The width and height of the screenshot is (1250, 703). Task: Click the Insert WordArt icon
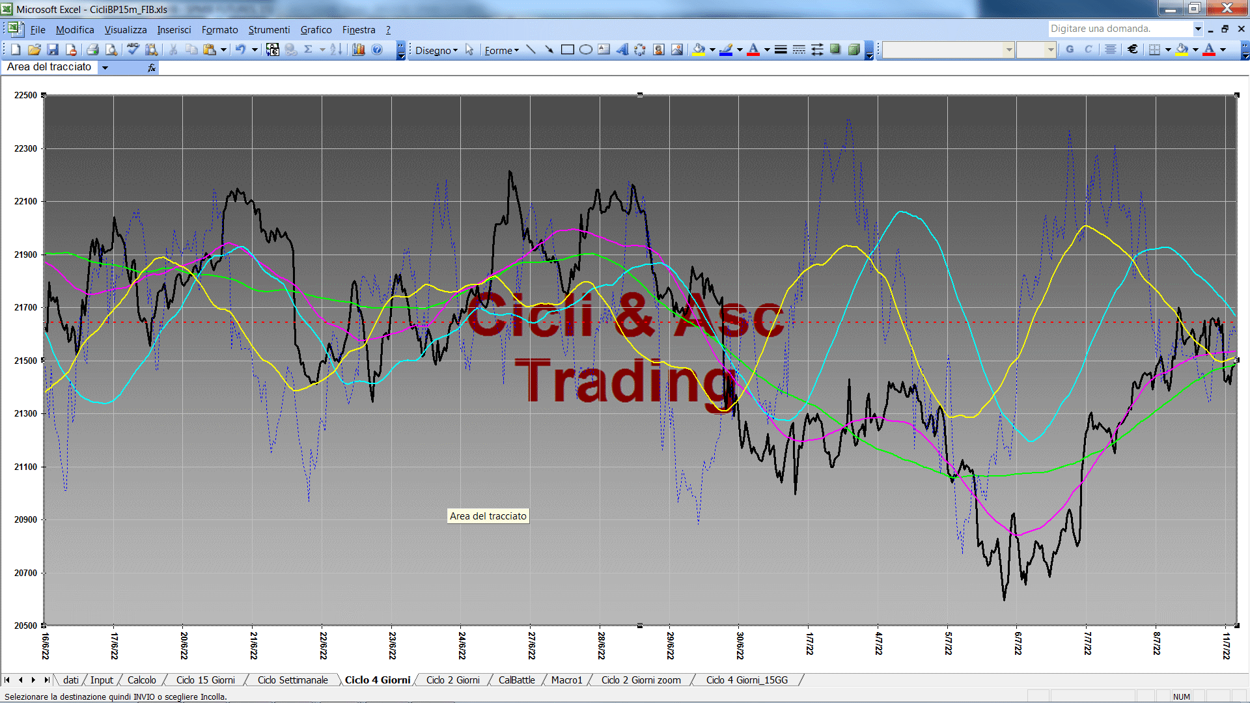622,49
